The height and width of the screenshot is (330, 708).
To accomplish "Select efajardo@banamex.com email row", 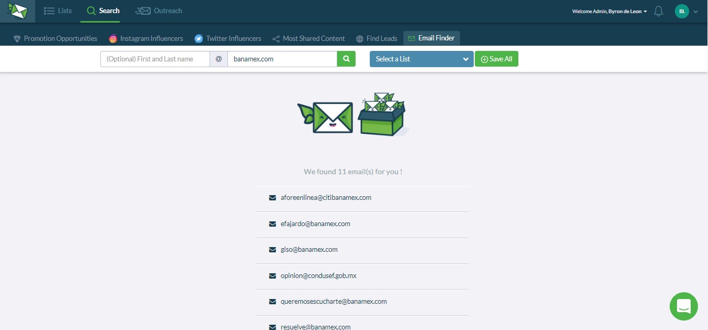I will [362, 224].
